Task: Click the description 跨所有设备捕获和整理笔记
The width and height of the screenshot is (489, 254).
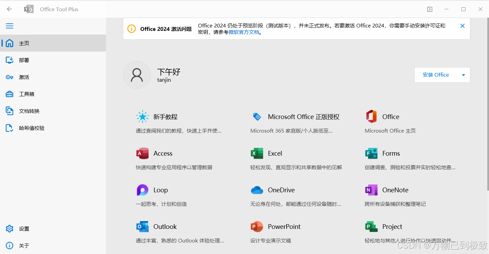Action: [395, 204]
